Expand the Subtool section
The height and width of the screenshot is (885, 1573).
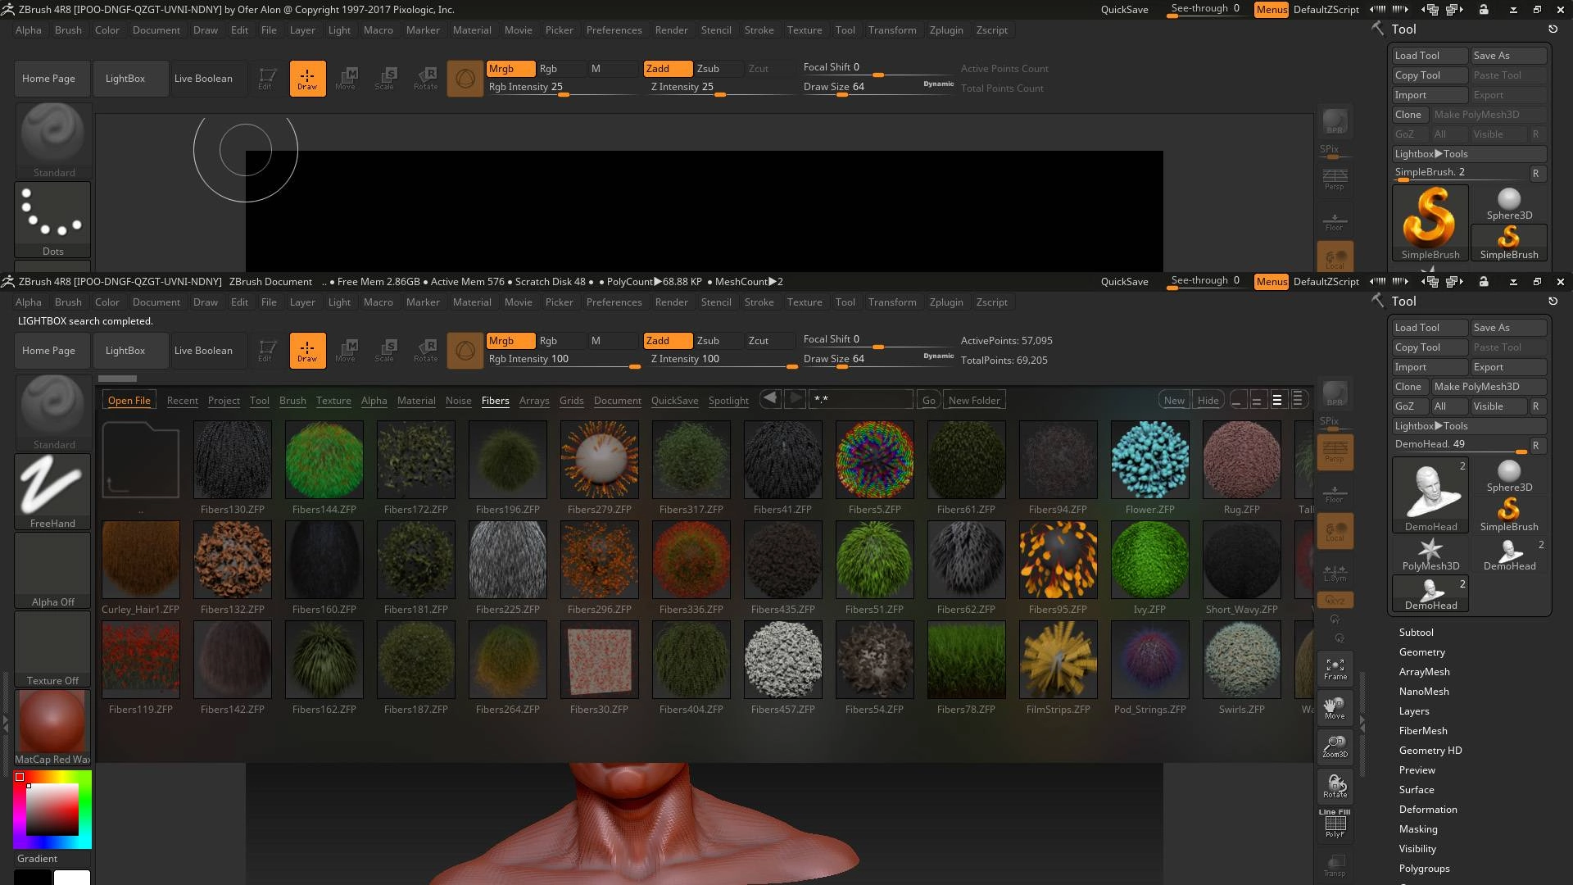pos(1417,633)
